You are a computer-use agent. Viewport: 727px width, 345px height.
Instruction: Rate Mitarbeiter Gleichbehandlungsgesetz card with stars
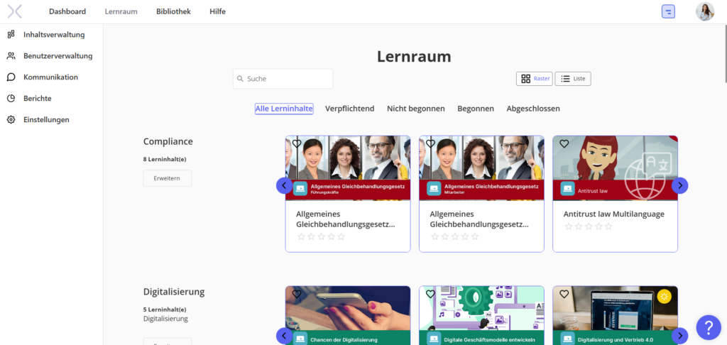point(455,236)
